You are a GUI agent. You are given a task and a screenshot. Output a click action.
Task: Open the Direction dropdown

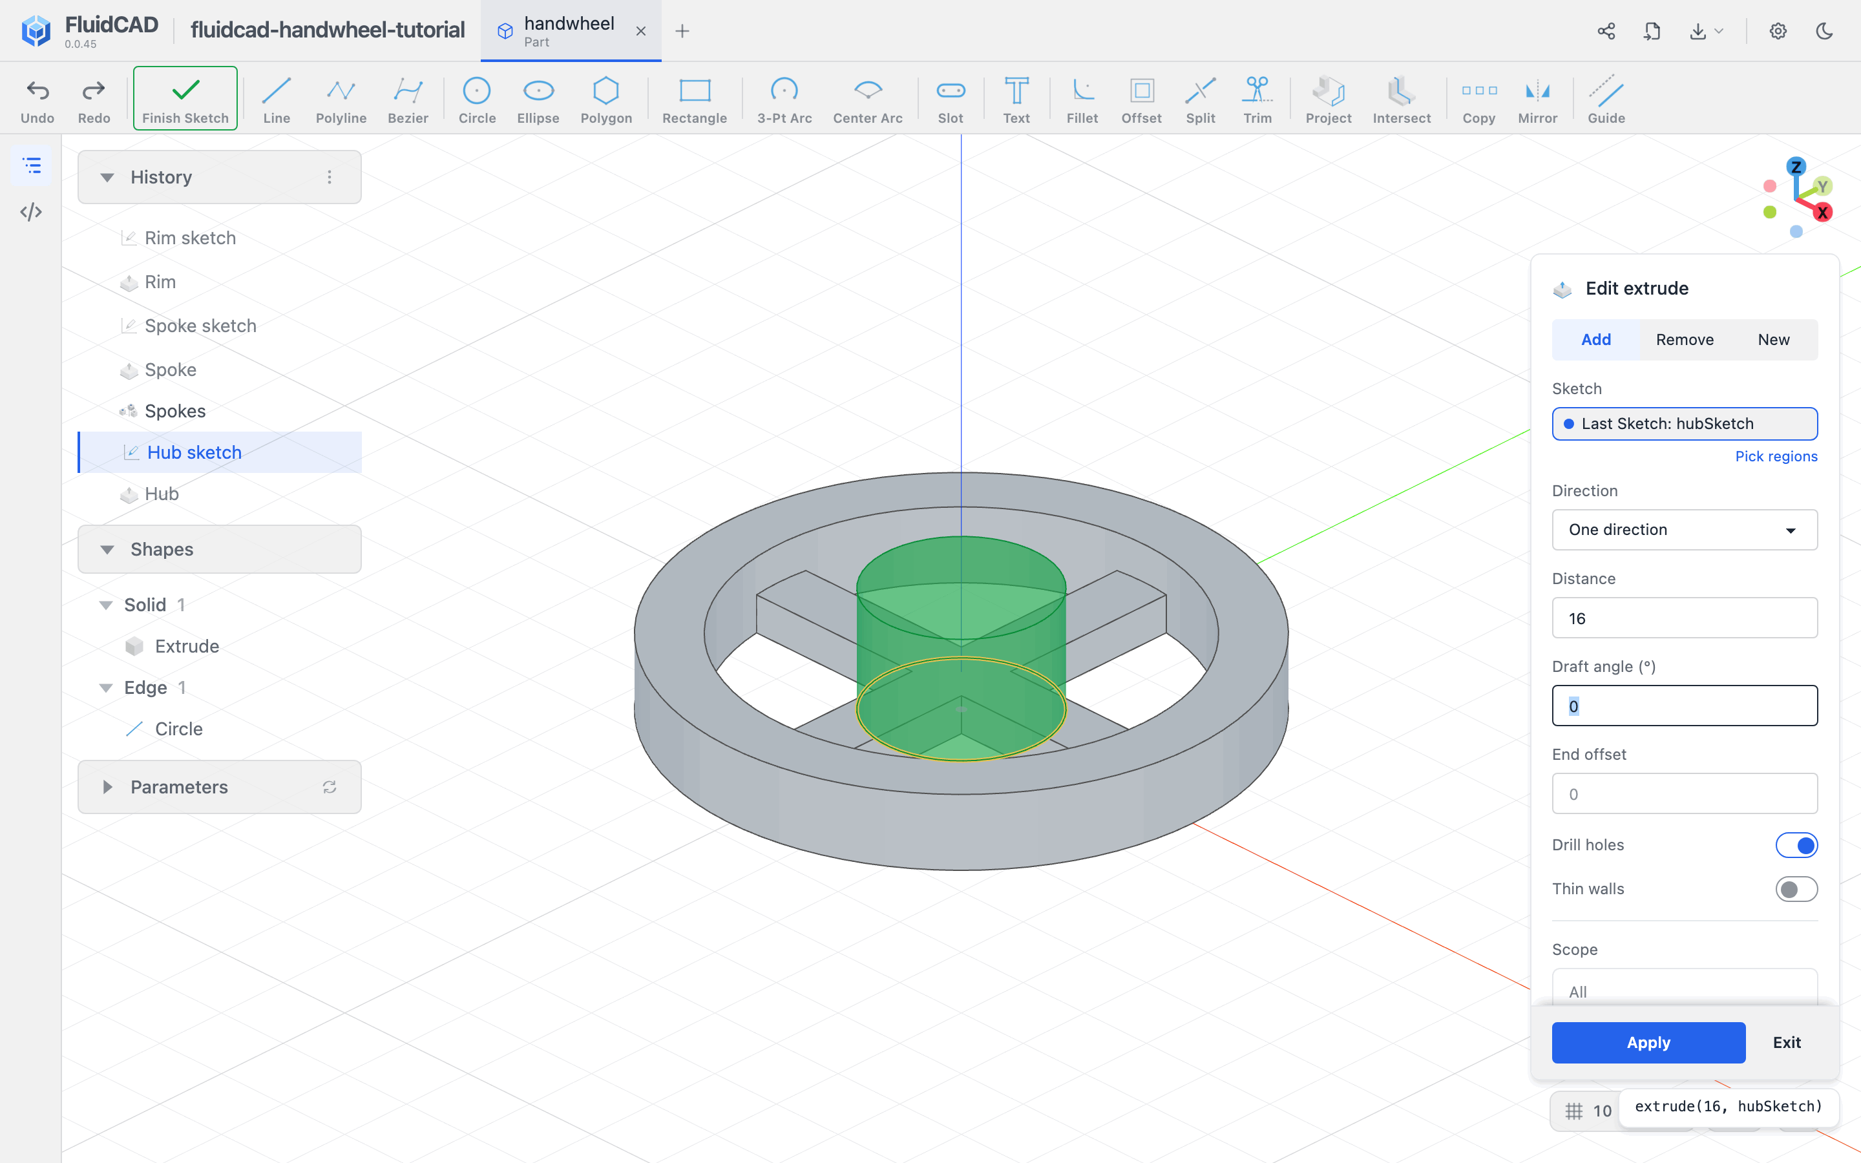(1684, 529)
